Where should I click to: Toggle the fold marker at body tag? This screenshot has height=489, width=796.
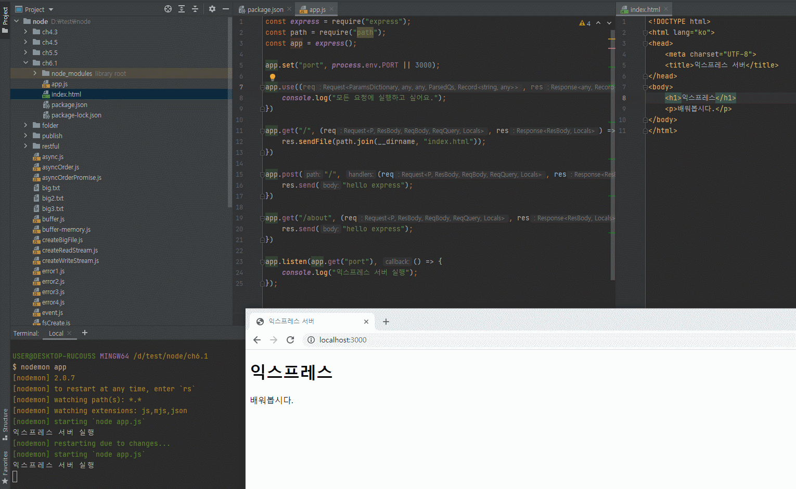(x=645, y=87)
